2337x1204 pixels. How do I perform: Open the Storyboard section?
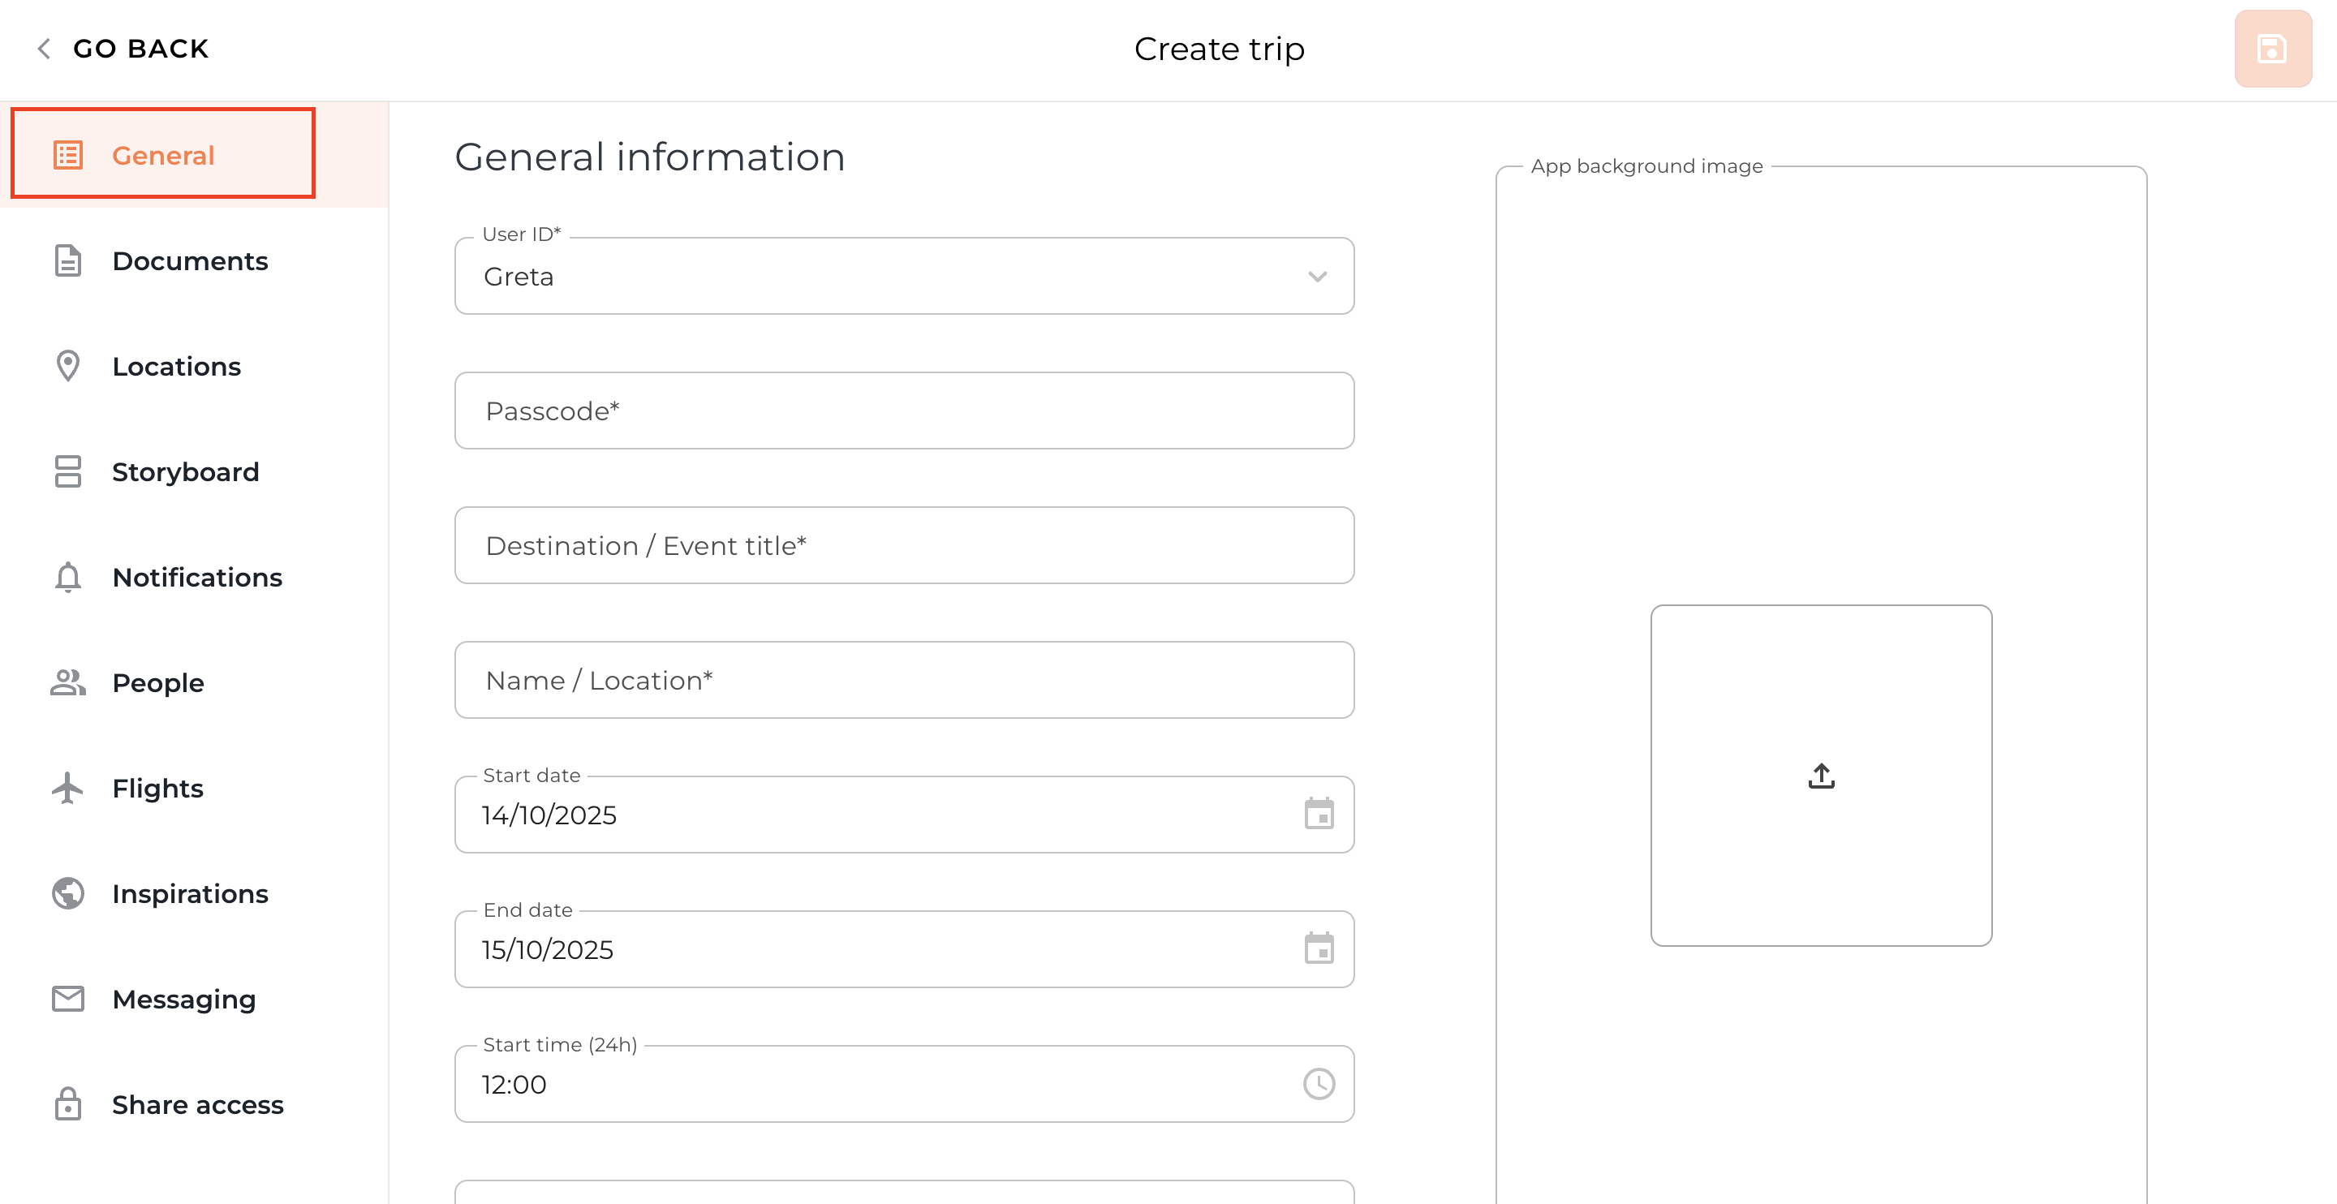(x=185, y=472)
